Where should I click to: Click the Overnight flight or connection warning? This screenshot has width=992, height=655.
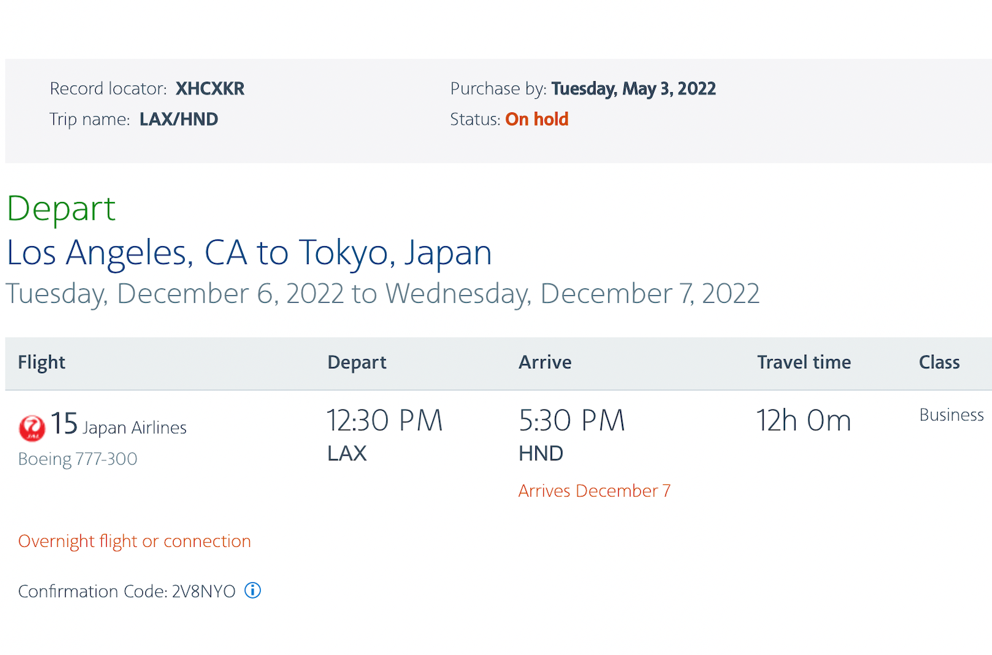point(134,541)
